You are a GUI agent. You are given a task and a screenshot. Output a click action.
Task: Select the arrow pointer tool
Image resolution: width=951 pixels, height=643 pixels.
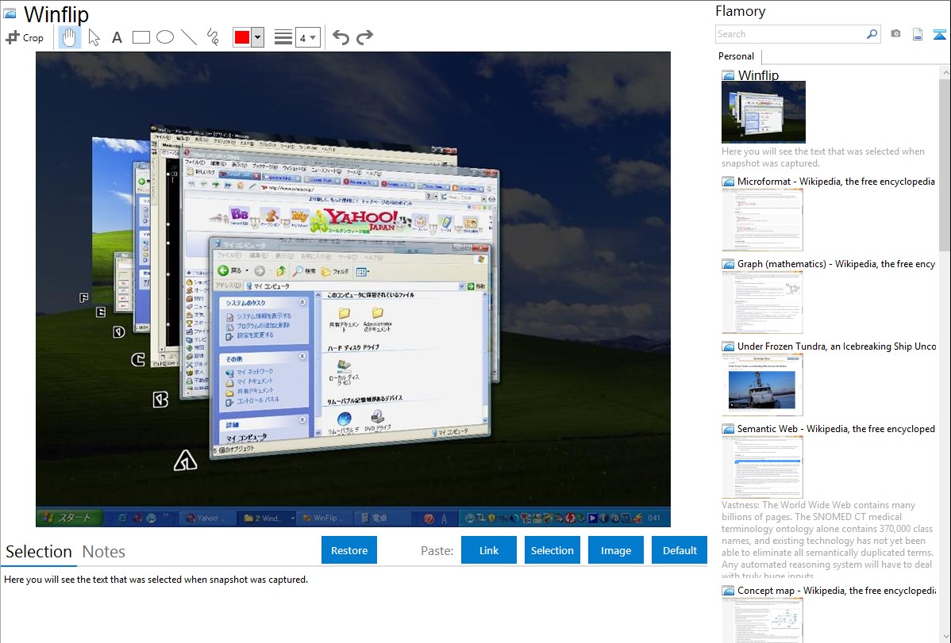[94, 37]
